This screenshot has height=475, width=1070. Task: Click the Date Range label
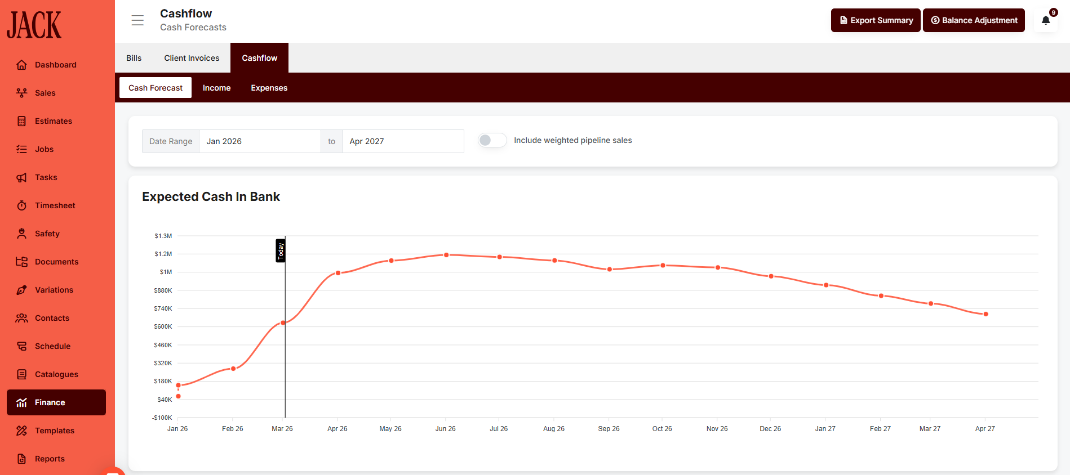pyautogui.click(x=171, y=141)
